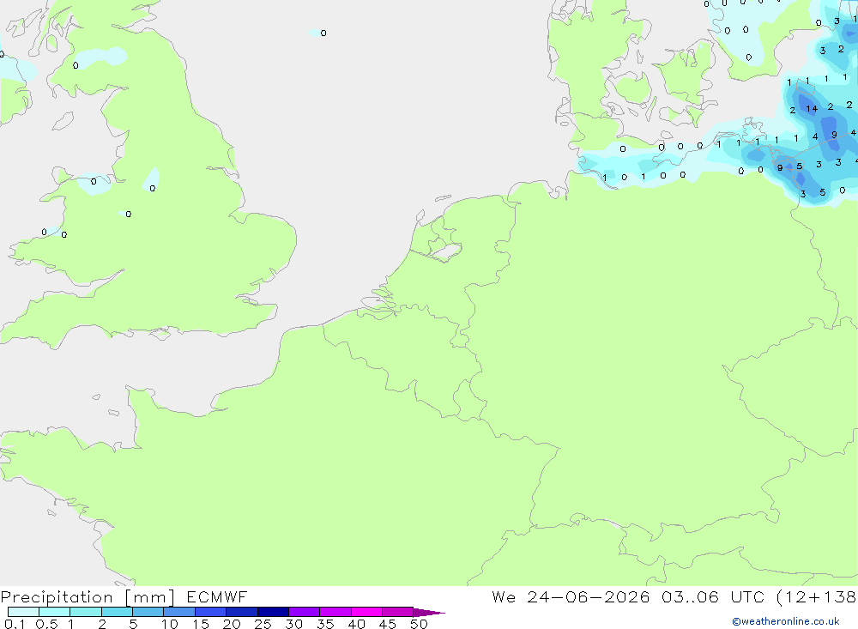Click the legend tick label '25'
Screen dimensions: 858x629
click(x=263, y=624)
